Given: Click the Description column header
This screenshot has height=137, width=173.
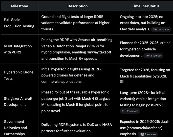Looking at the screenshot, I should (x=77, y=6).
